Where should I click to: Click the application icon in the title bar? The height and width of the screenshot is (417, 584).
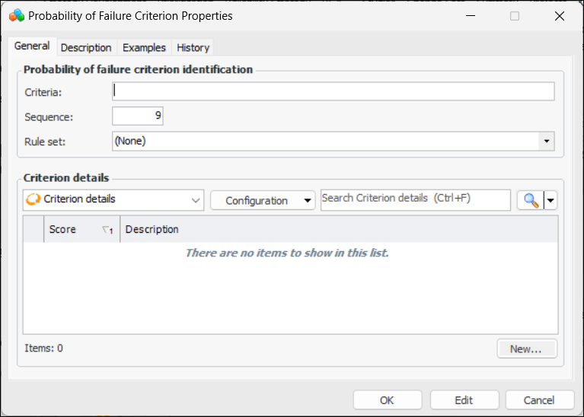[17, 15]
